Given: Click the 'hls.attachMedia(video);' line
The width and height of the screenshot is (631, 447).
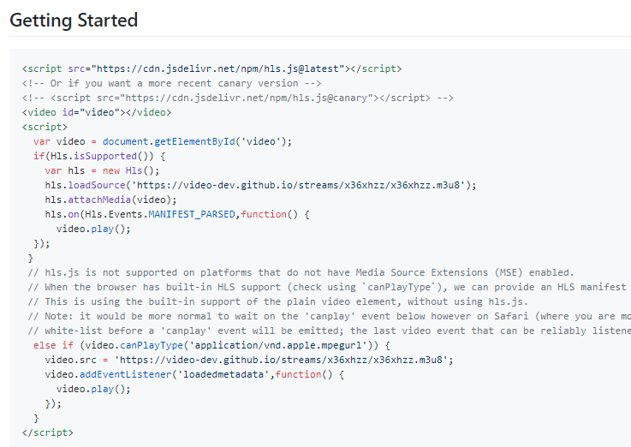Looking at the screenshot, I should [110, 200].
